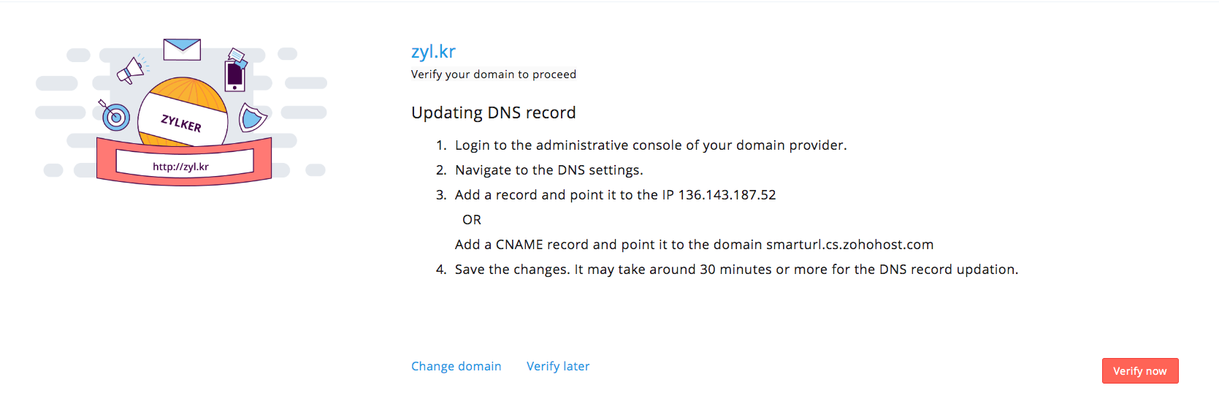This screenshot has height=415, width=1219.
Task: Click the megaphone icon in illustration
Action: (132, 69)
